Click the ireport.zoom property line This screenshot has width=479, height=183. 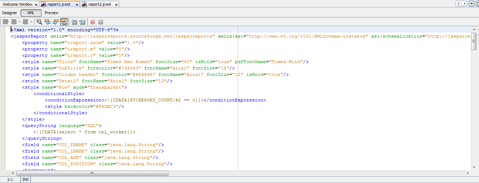[x=83, y=43]
